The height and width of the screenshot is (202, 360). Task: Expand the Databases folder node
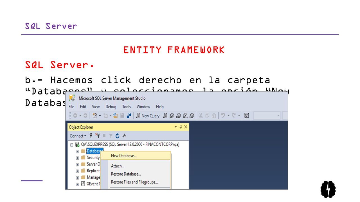(77, 151)
